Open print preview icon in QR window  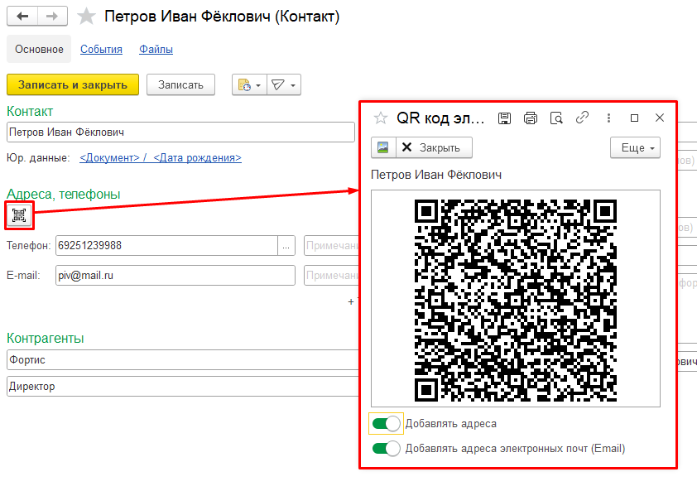click(556, 118)
